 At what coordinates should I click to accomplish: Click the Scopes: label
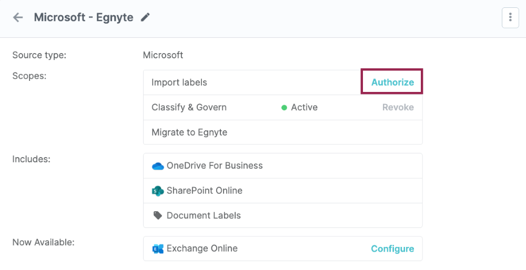pyautogui.click(x=29, y=76)
